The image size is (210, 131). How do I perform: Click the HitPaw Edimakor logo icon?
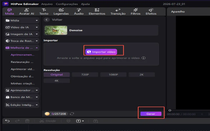(6, 4)
